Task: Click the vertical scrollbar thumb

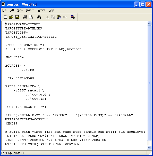Action: click(149, 83)
